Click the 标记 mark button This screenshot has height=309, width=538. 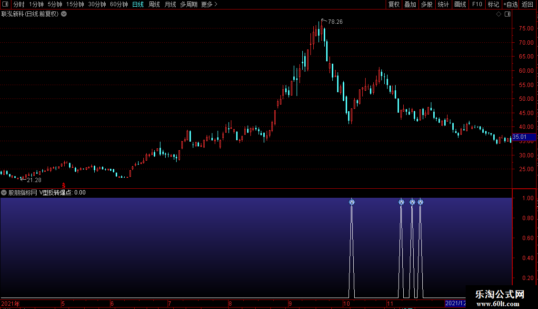[493, 4]
